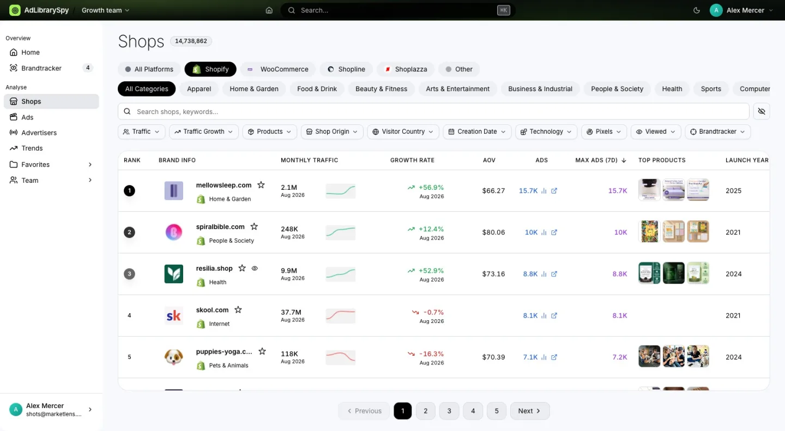
Task: Click the skool.com brand logo
Action: point(174,315)
